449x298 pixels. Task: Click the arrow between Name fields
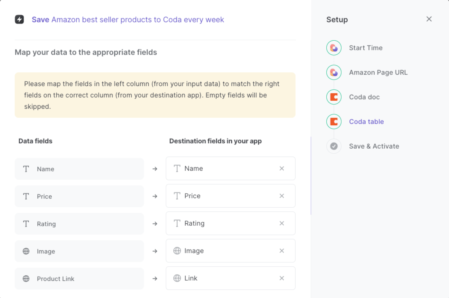tap(155, 169)
